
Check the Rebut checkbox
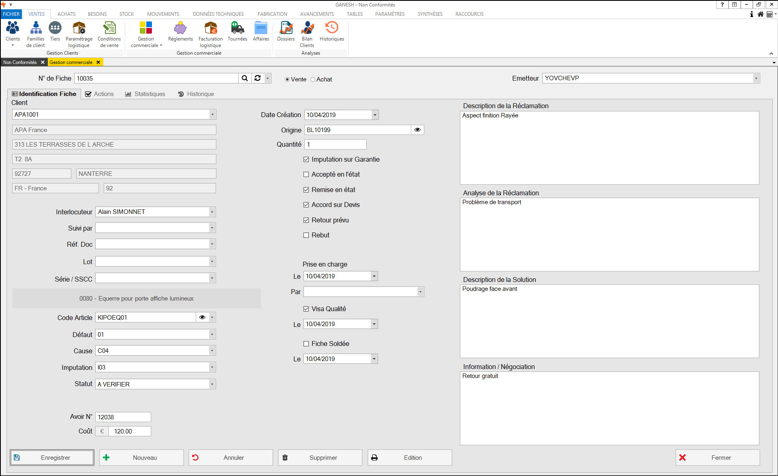(x=306, y=235)
